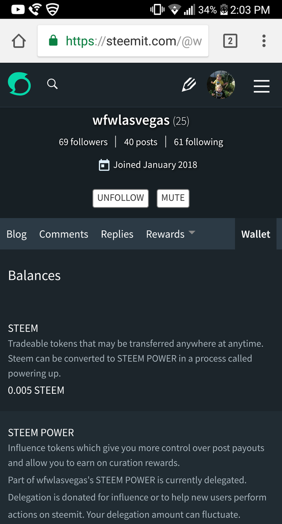The image size is (282, 524).
Task: Open the browser tabs counter
Action: pyautogui.click(x=230, y=41)
